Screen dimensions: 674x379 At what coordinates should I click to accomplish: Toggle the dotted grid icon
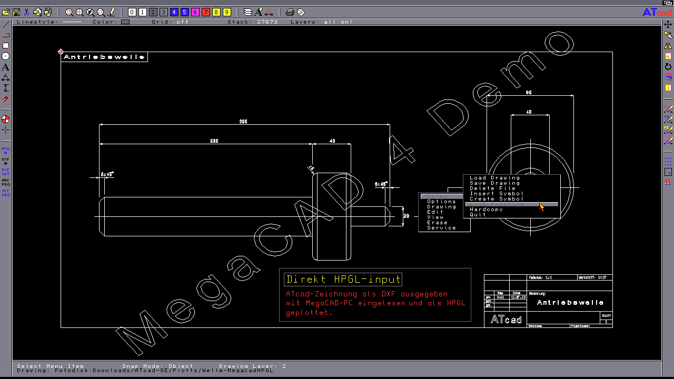point(668,161)
